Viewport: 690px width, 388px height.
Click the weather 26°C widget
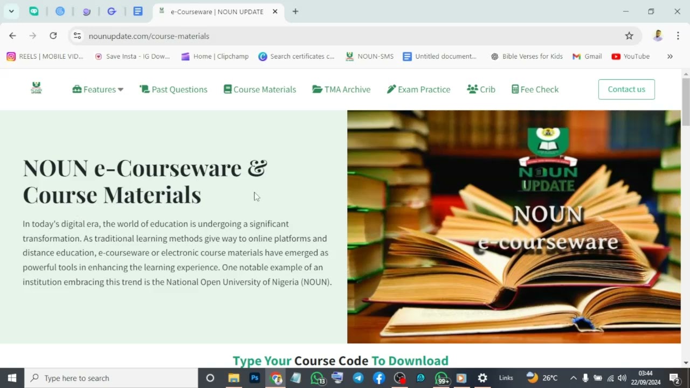(x=542, y=378)
